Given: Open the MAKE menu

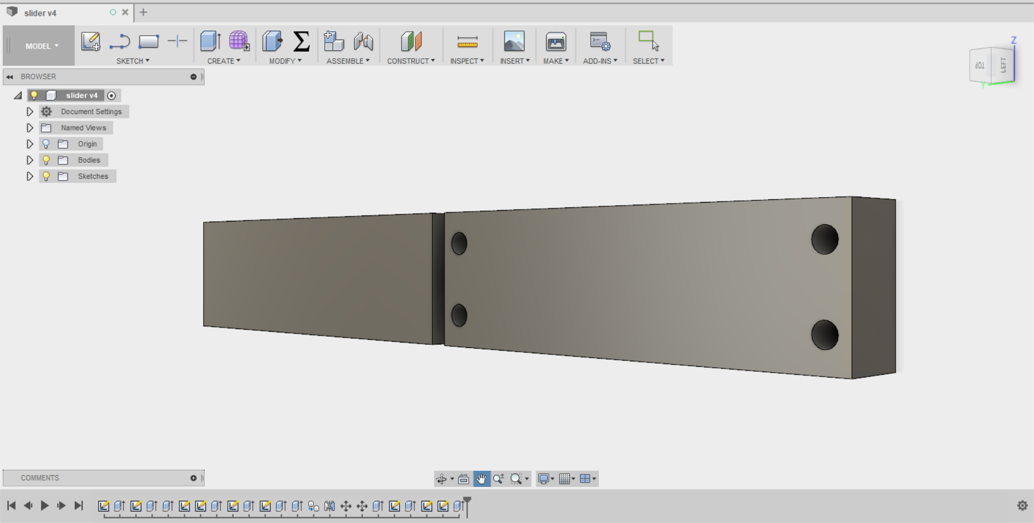Looking at the screenshot, I should (556, 61).
